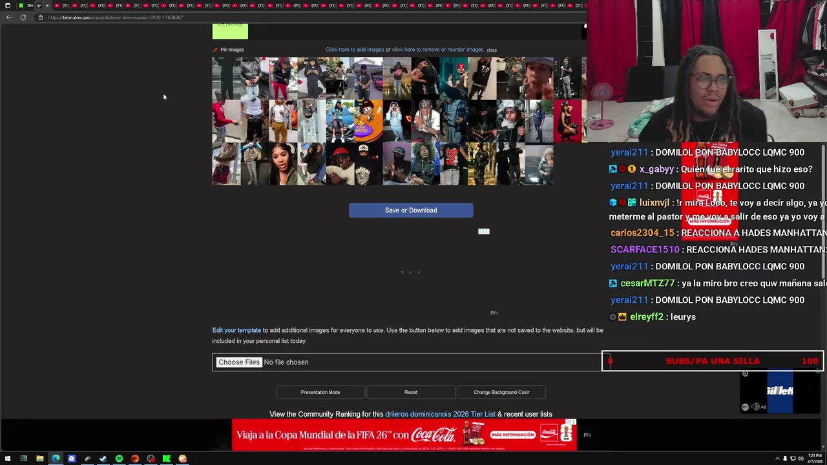Open Microsoft Edge from the taskbar
827x465 pixels.
pos(56,459)
